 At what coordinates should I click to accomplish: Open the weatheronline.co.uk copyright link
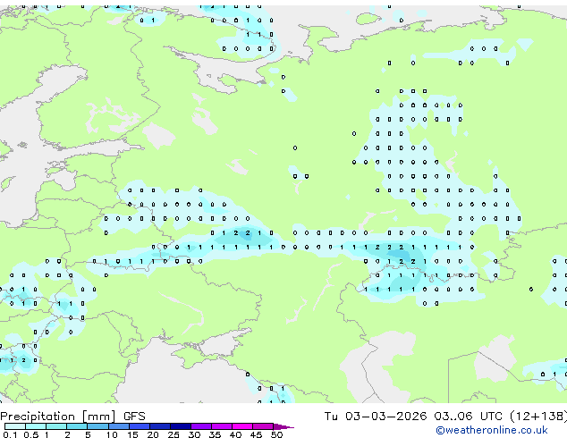(491, 430)
